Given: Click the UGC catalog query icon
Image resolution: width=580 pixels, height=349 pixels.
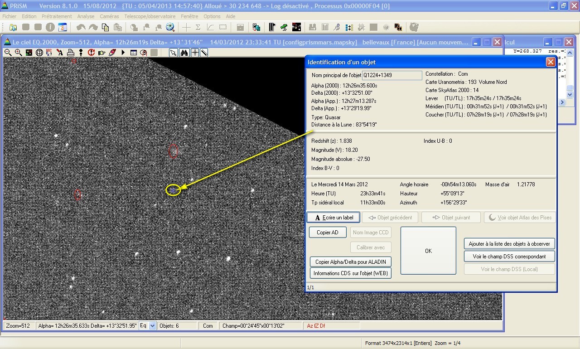Looking at the screenshot, I should (x=50, y=53).
